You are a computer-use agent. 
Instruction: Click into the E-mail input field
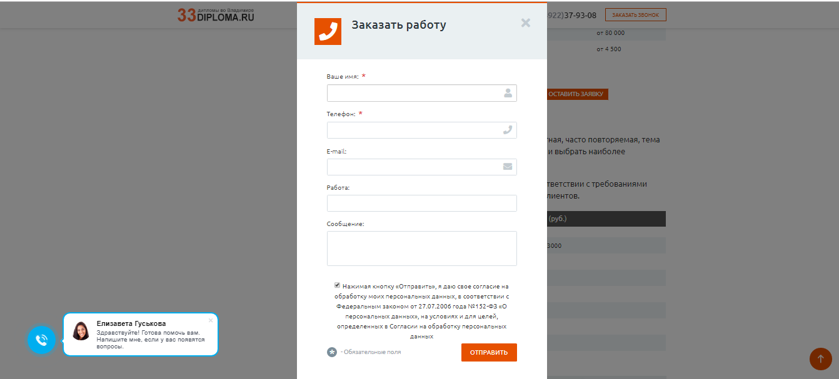(414, 167)
